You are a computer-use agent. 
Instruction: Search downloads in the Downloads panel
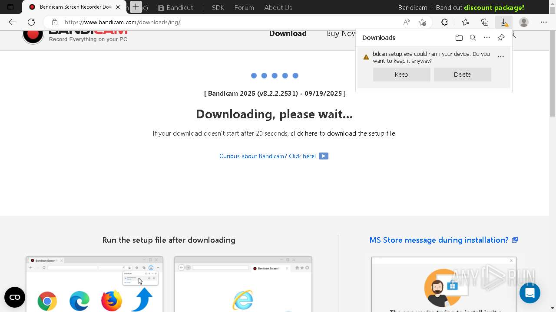(x=473, y=38)
